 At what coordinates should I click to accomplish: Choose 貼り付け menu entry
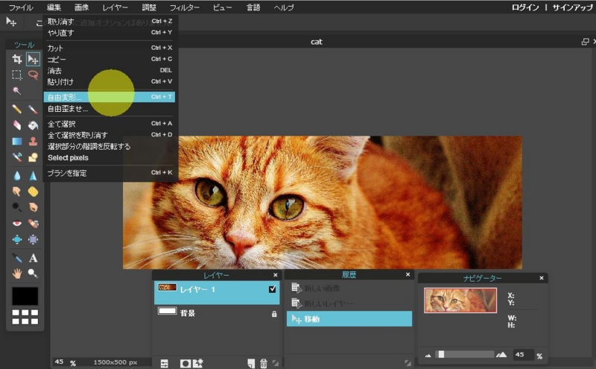point(109,82)
